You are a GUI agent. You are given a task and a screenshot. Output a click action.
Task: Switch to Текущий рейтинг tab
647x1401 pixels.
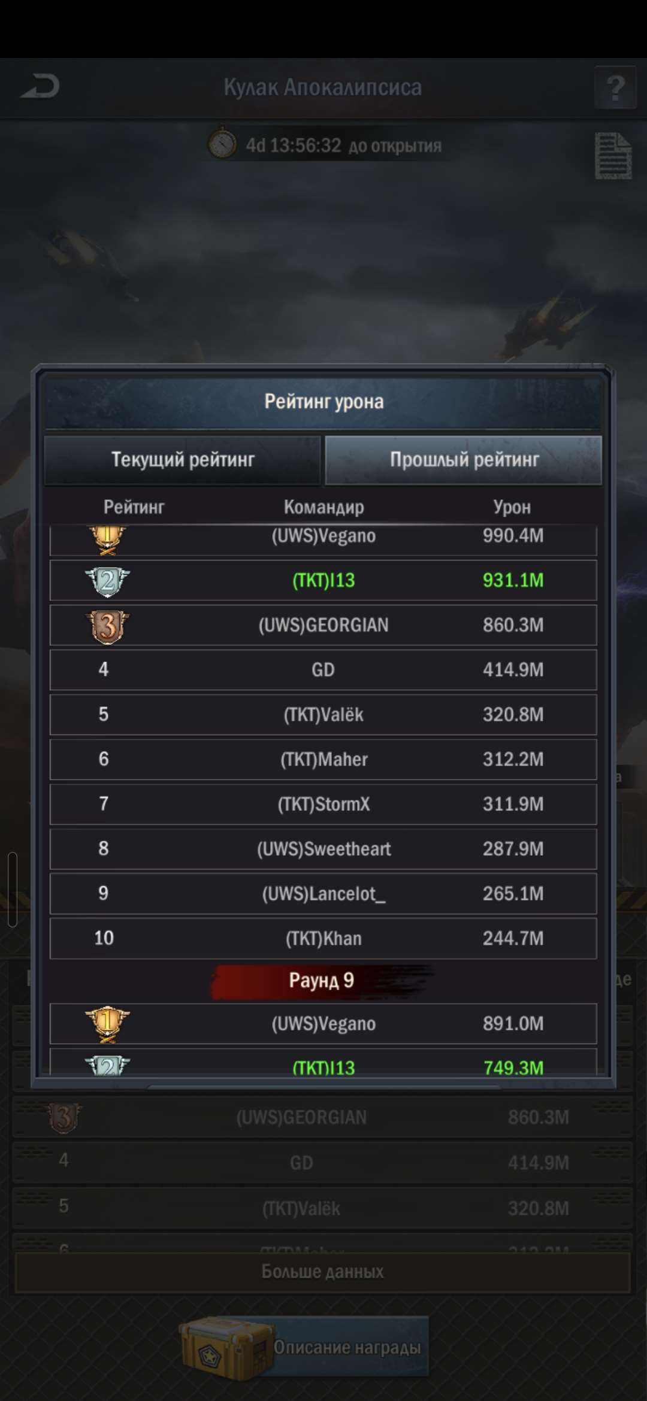coord(182,460)
